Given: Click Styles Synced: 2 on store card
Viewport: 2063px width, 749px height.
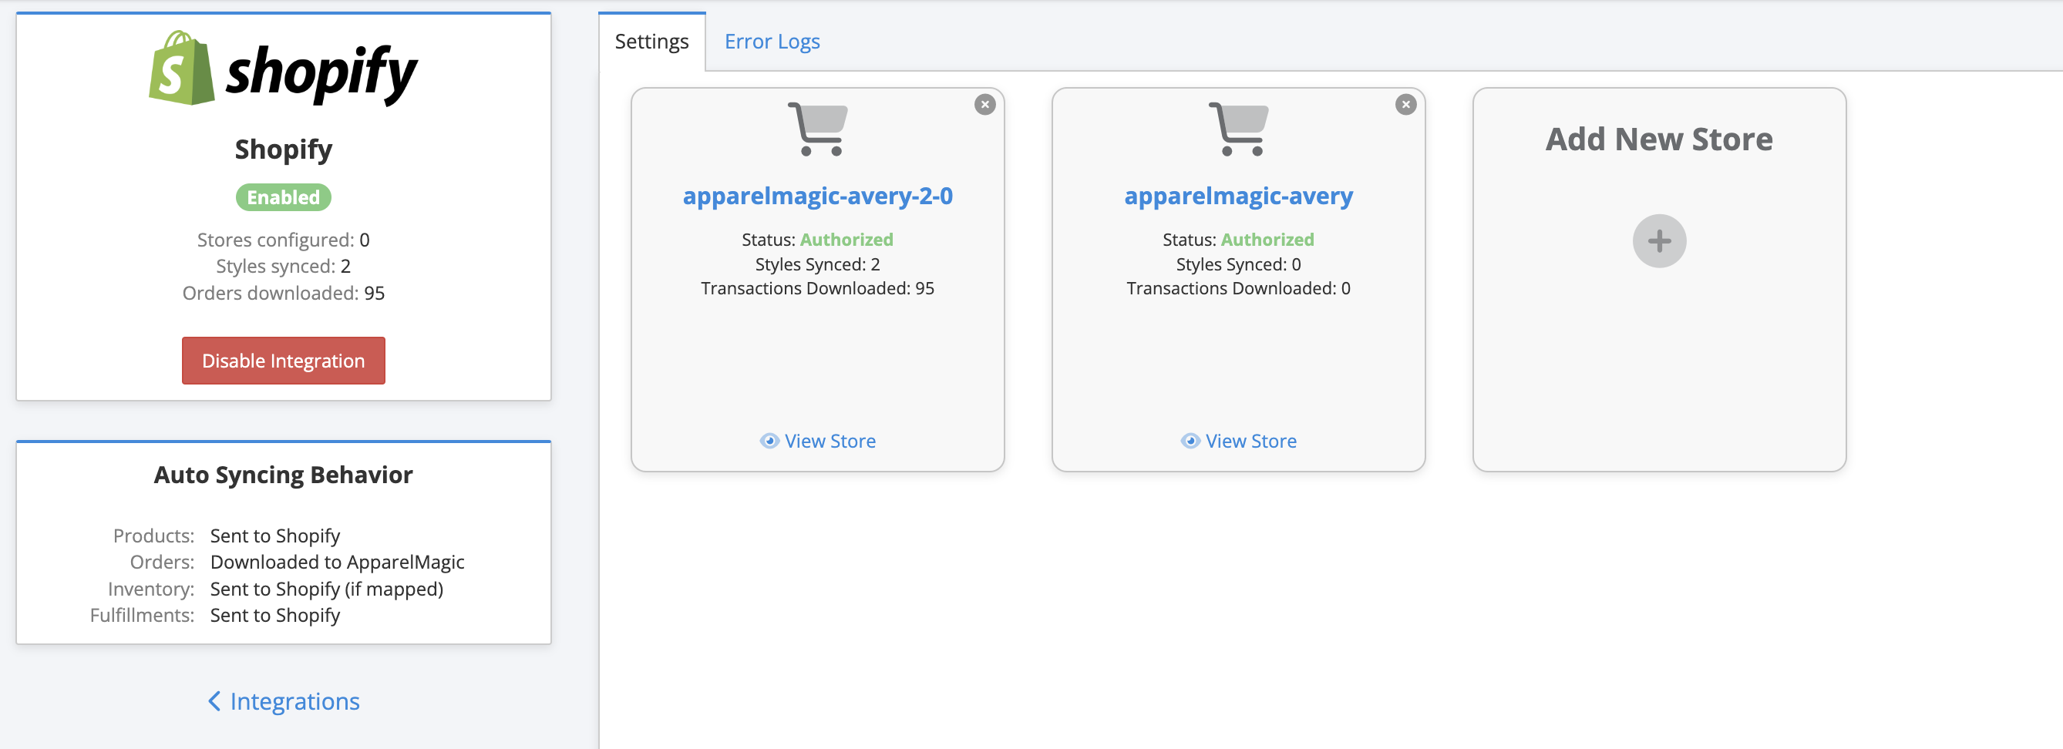Looking at the screenshot, I should point(817,264).
